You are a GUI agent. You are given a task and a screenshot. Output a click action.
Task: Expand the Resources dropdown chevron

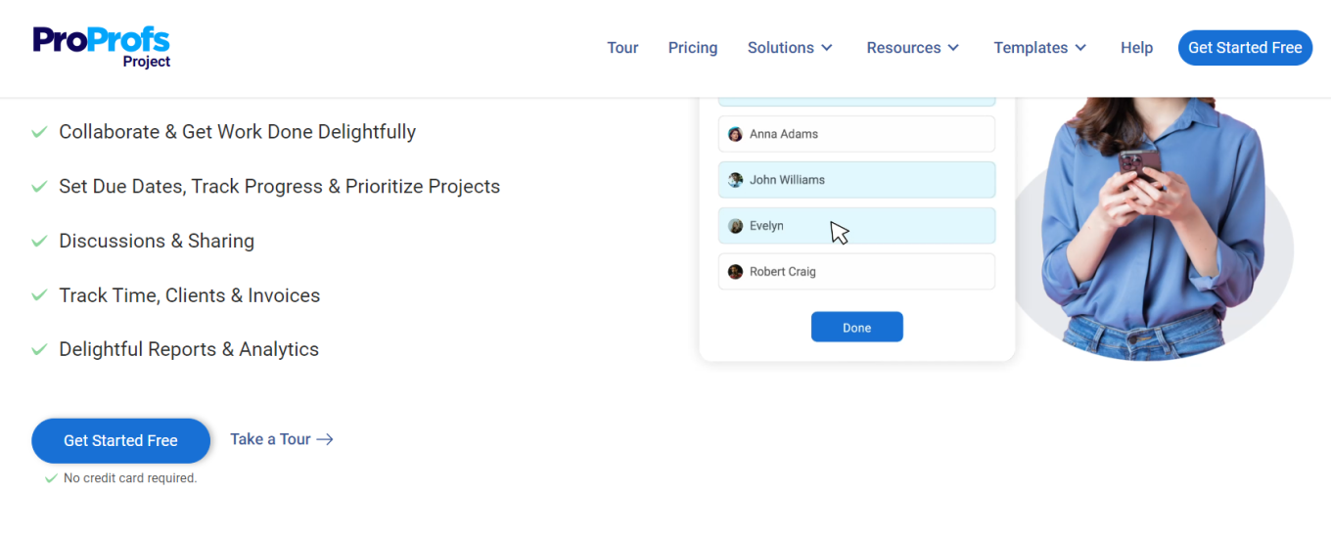click(x=953, y=48)
